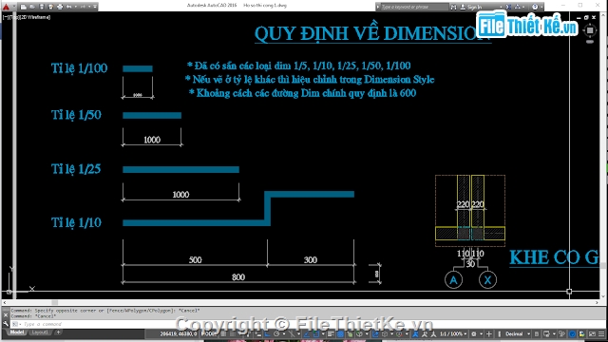The height and width of the screenshot is (342, 608).
Task: Click the keyword search field
Action: click(414, 7)
